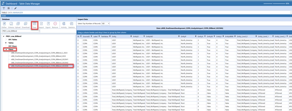Open filter on TextValue column
Screen dimensions: 292x111
(110, 37)
